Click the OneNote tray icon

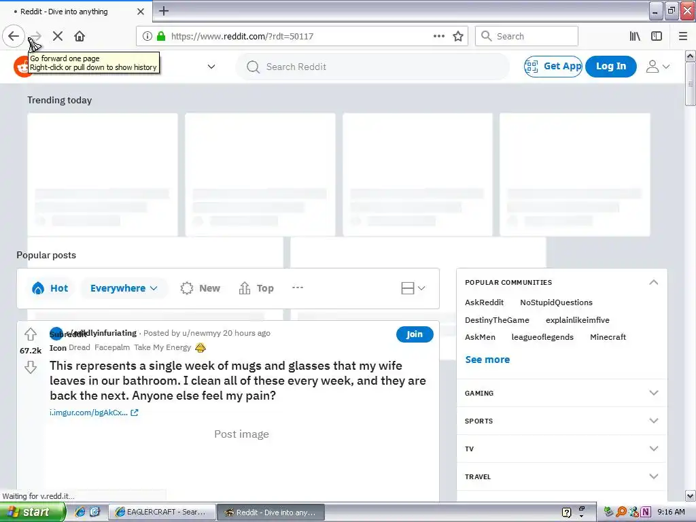coord(646,512)
